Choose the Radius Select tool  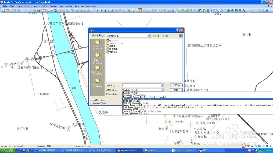pos(105,10)
